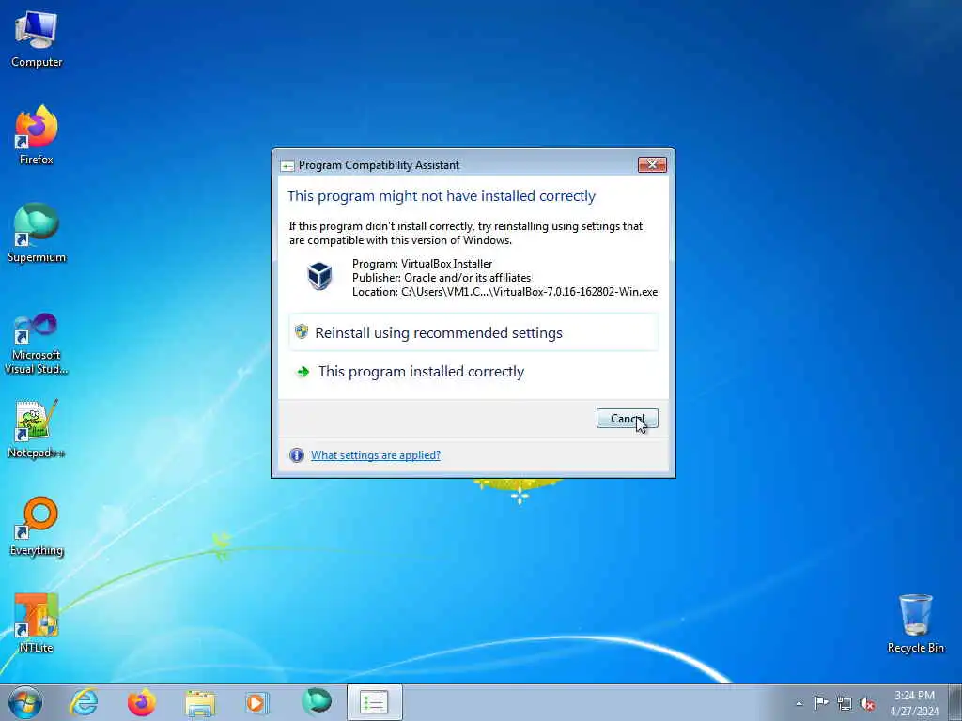Open Supermium from the taskbar
The image size is (962, 721).
tap(317, 702)
